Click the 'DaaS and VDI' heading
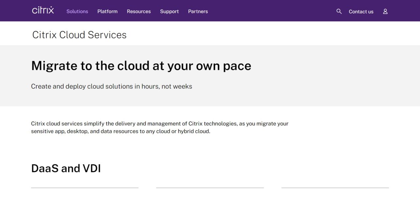 pyautogui.click(x=66, y=168)
